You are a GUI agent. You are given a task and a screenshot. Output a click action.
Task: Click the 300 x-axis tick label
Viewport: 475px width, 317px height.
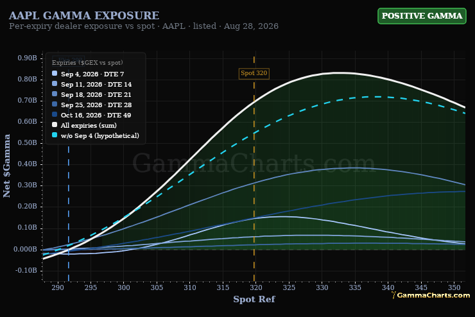pos(124,287)
